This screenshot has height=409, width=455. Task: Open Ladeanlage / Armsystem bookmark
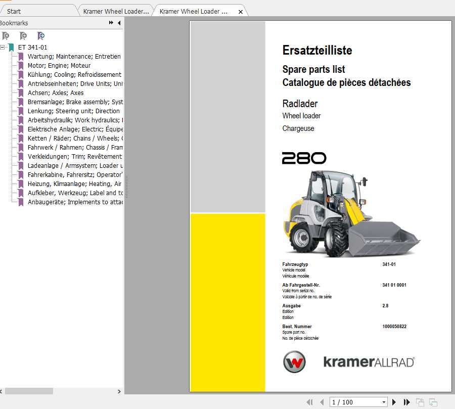(75, 166)
